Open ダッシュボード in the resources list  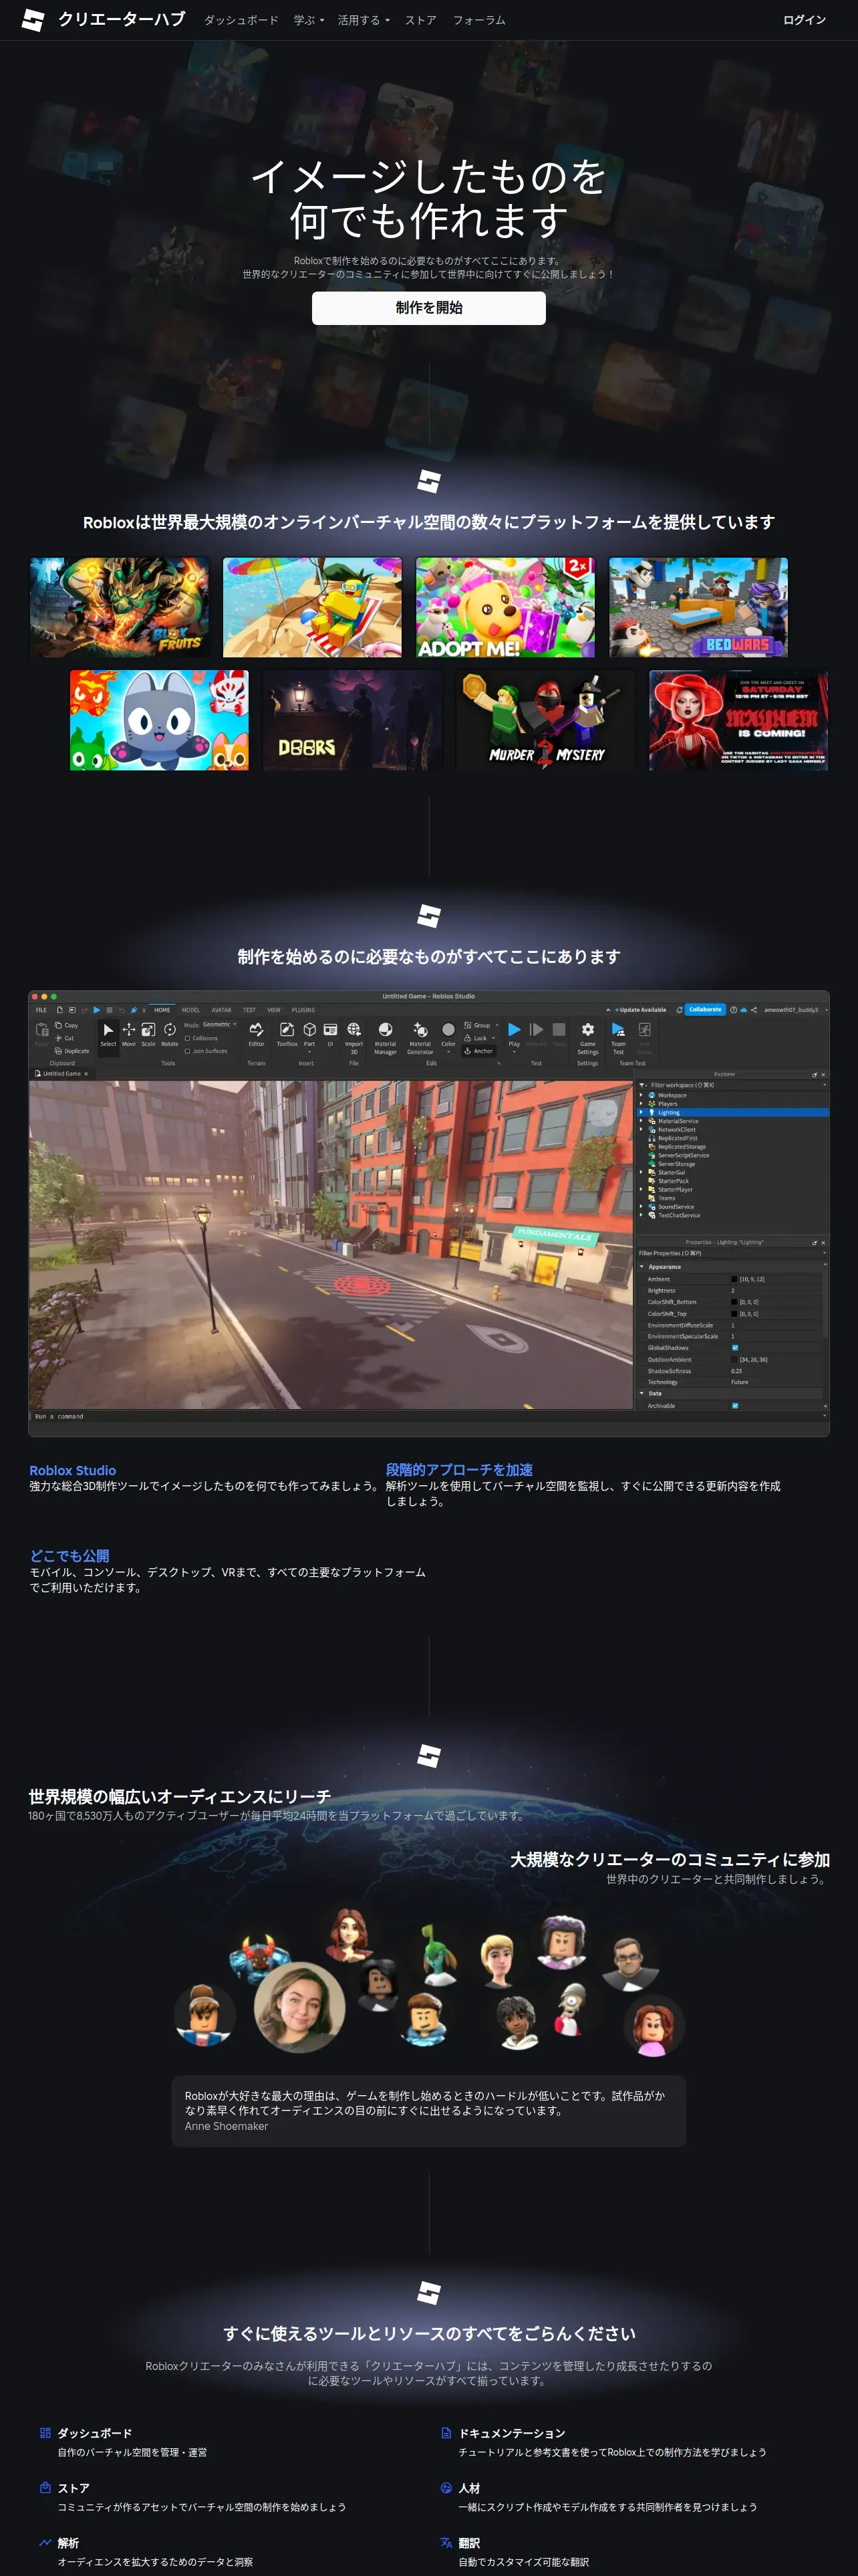95,2433
